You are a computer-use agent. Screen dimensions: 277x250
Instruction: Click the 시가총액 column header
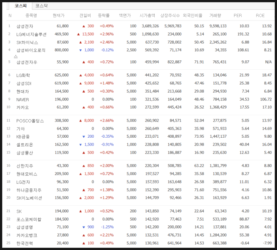click(x=147, y=16)
